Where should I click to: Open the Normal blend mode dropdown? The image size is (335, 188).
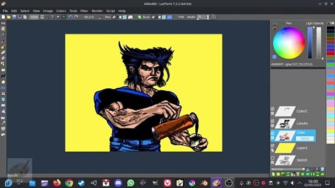(288, 169)
